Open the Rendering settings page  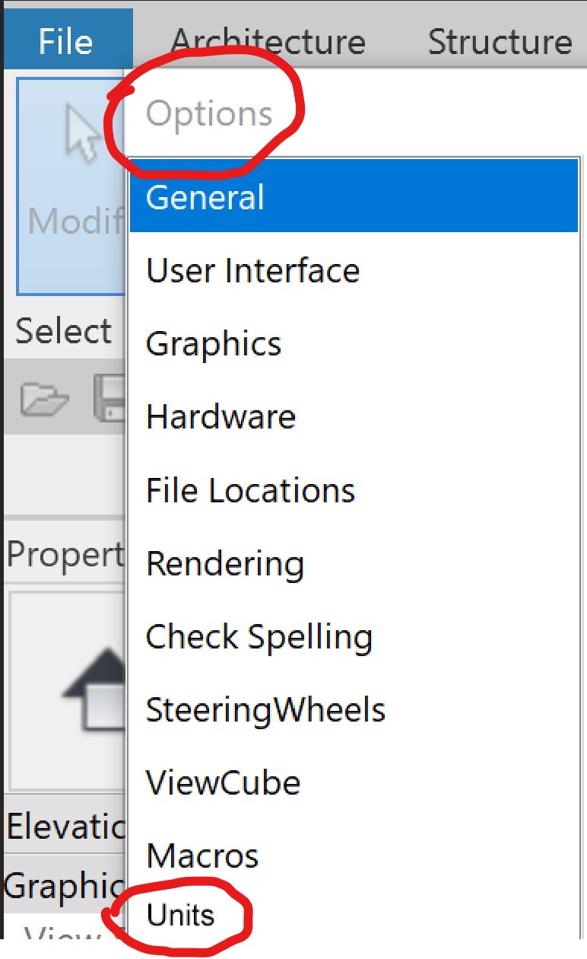(225, 563)
